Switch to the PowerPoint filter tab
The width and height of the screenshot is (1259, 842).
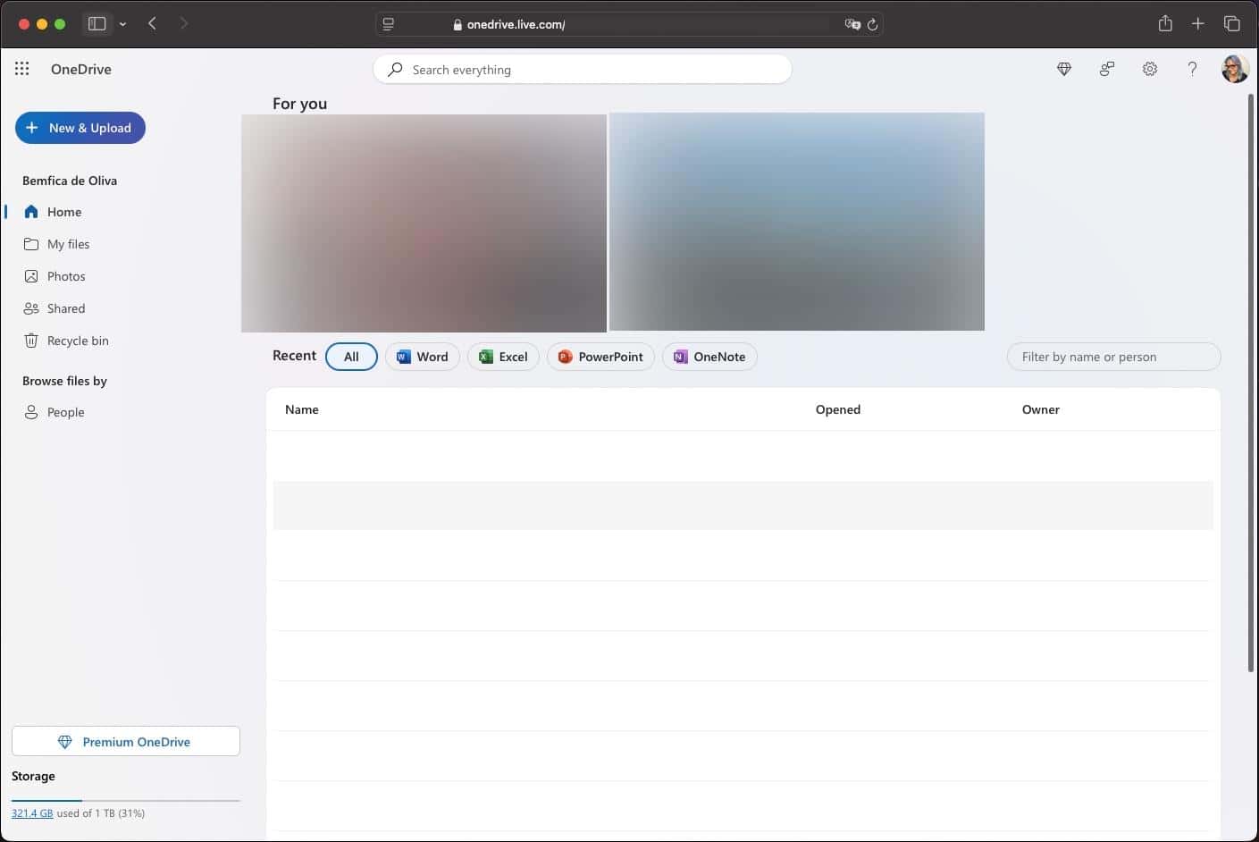(600, 357)
